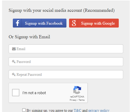130x112 pixels.
Task: Click the key icon in Password field
Action: coord(14,62)
